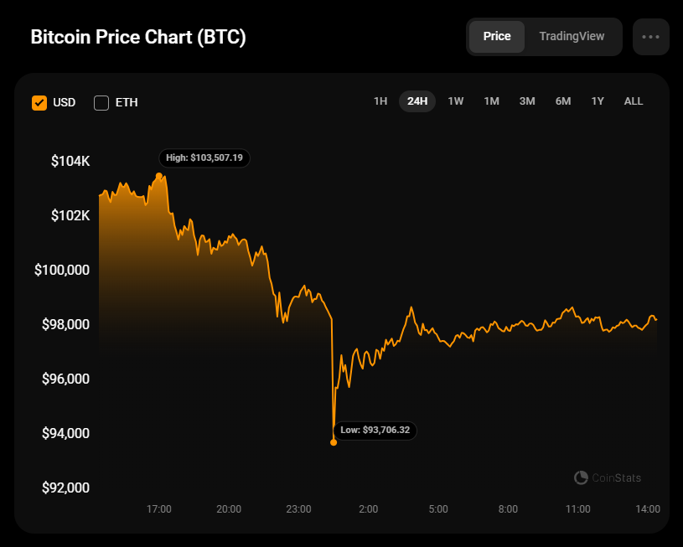Select the 1H time range
The height and width of the screenshot is (547, 683).
[x=380, y=101]
